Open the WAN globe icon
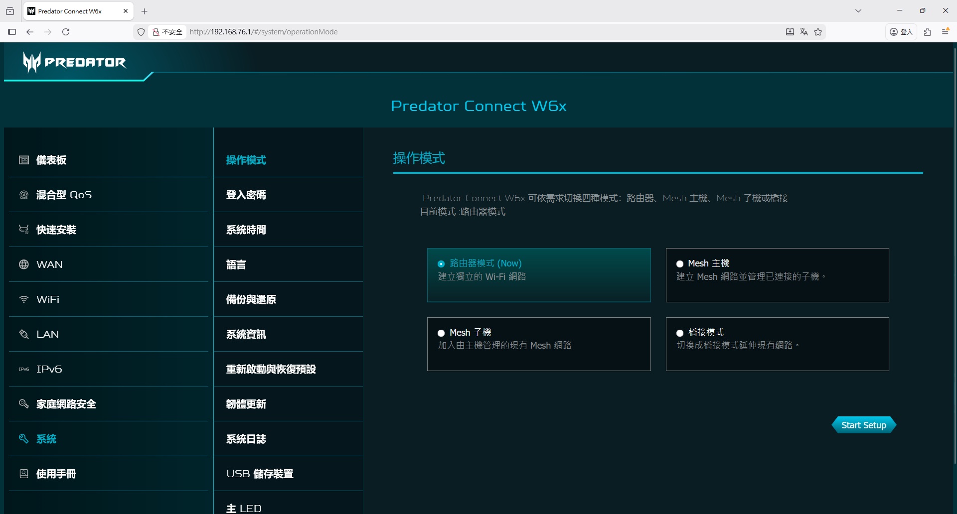 pyautogui.click(x=24, y=264)
